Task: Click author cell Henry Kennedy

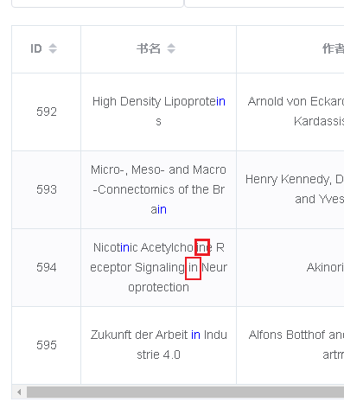Action: [295, 189]
